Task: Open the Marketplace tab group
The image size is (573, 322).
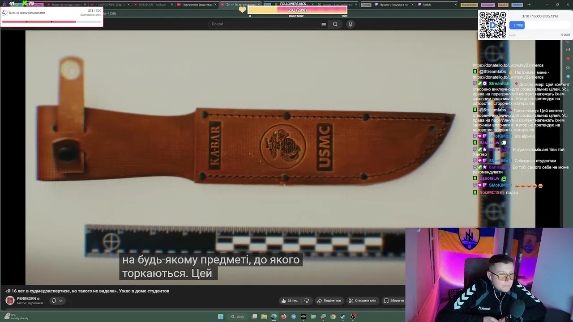Action: 469,4
